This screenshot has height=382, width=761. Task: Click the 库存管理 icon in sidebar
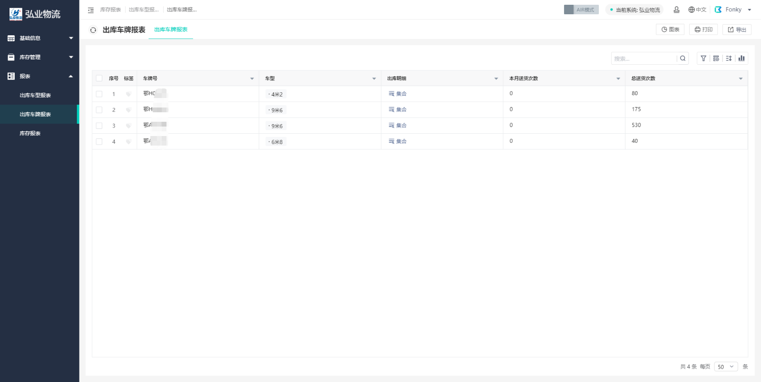point(11,57)
